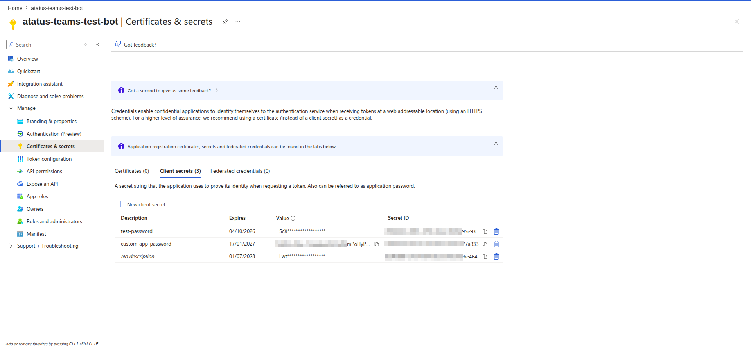This screenshot has width=751, height=348.
Task: Collapse the sidebar menu with the double chevron
Action: coord(97,45)
